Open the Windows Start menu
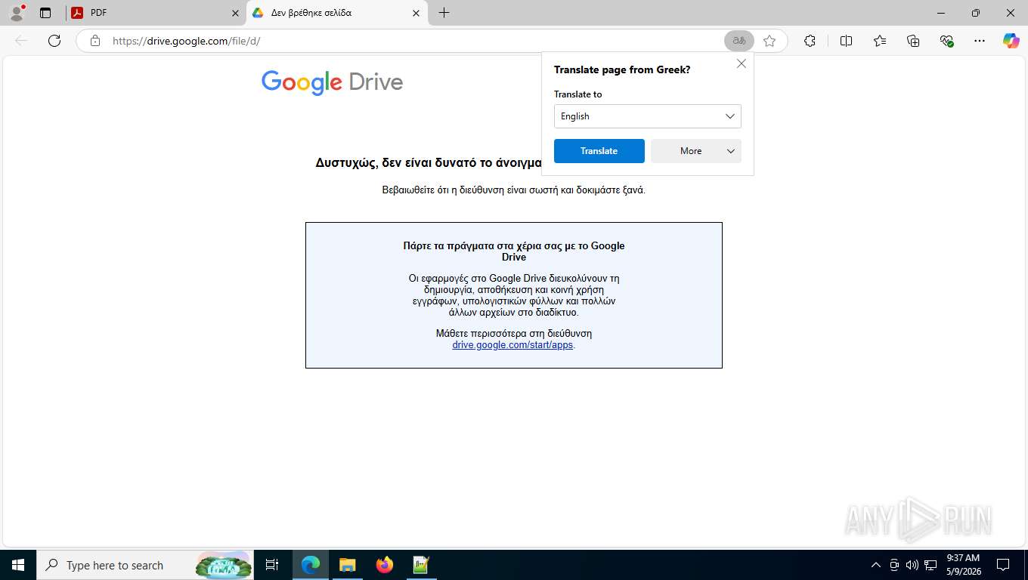This screenshot has height=580, width=1028. (17, 565)
